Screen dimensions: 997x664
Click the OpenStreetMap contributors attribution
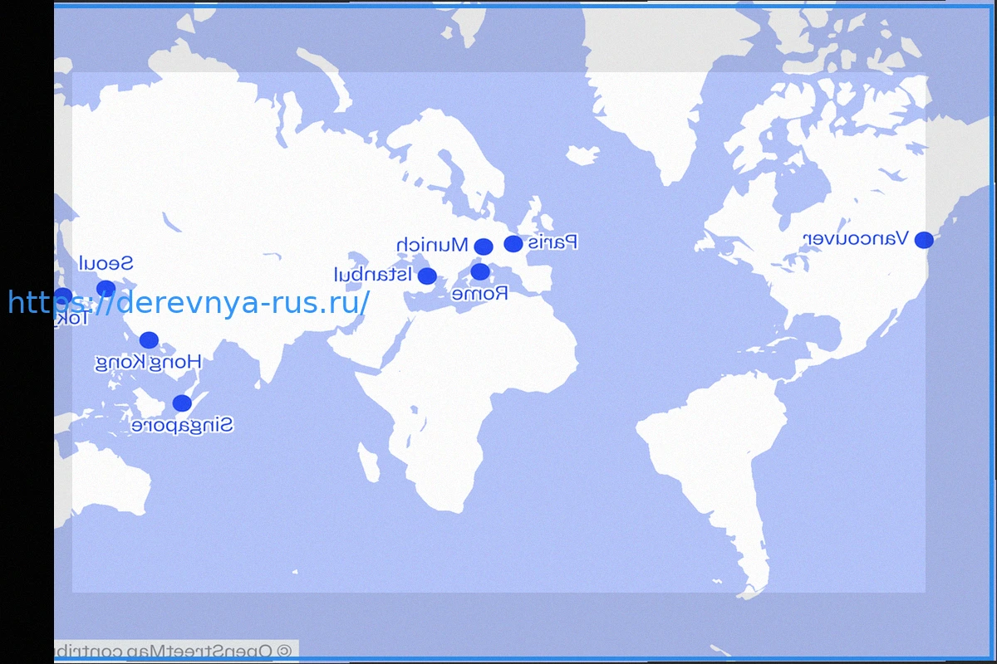point(176,650)
